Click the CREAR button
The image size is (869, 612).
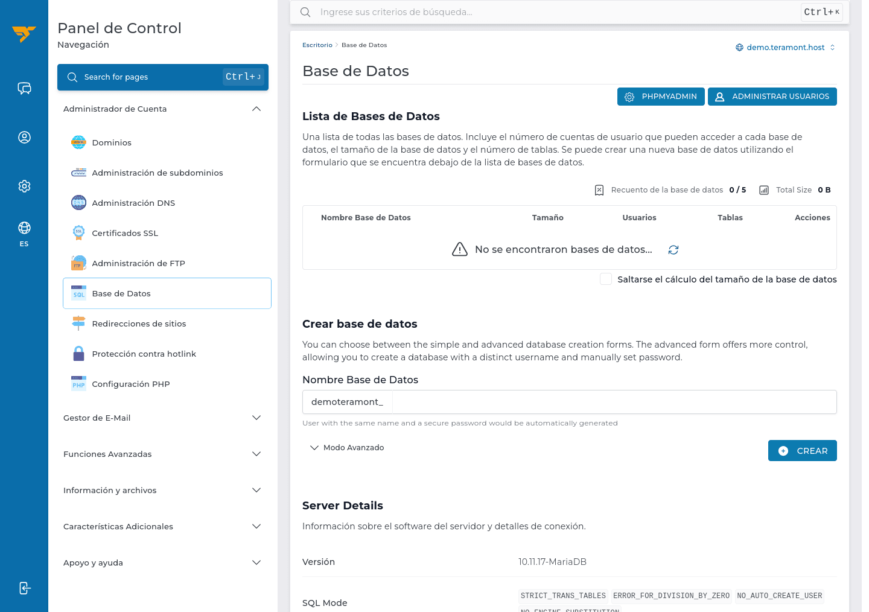803,451
